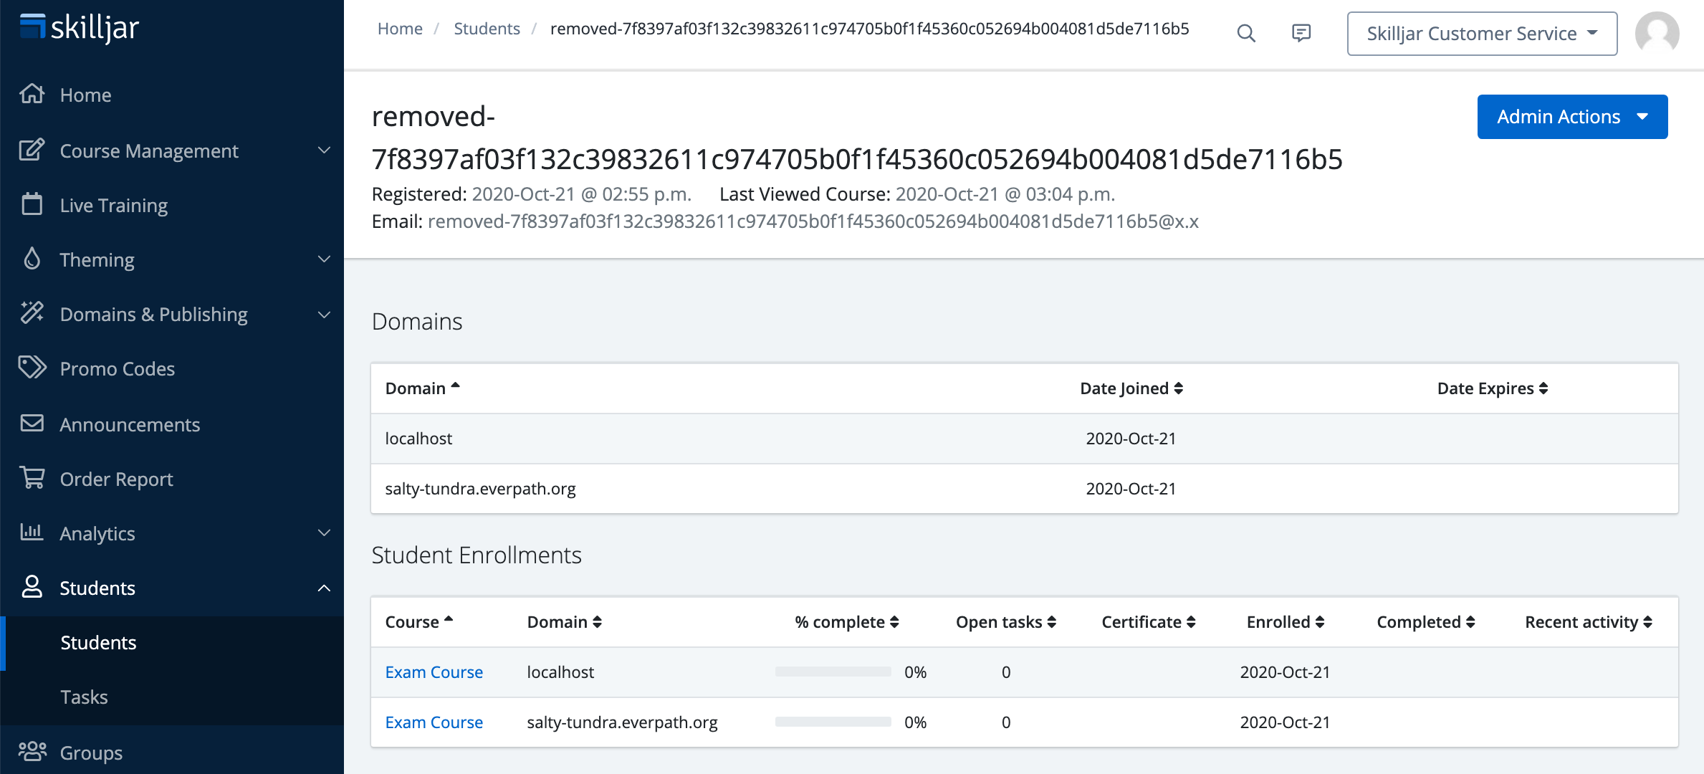1704x774 pixels.
Task: Click the user avatar icon
Action: click(x=1657, y=33)
